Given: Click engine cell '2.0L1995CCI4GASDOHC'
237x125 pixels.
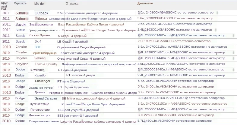Looking at the screenshot, I should [174, 41].
